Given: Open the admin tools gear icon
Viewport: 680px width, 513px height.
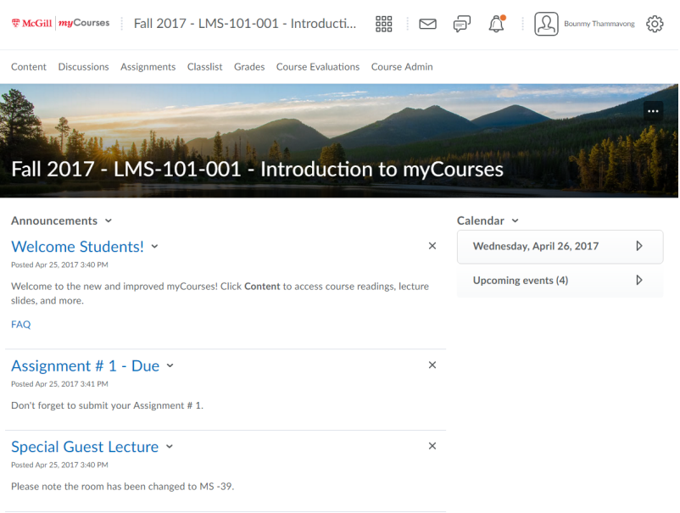Looking at the screenshot, I should pos(655,24).
